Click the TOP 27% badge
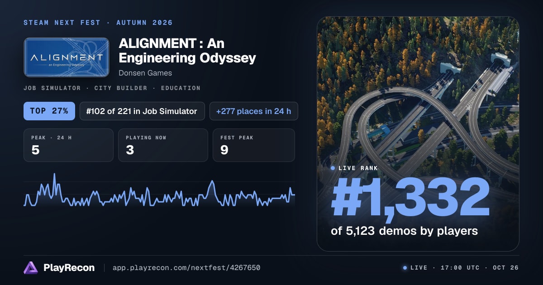The image size is (543, 285). click(49, 111)
